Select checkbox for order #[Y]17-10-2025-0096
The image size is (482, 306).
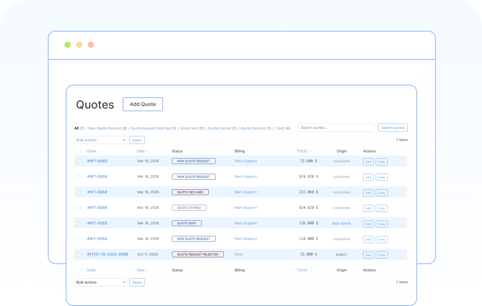(79, 255)
